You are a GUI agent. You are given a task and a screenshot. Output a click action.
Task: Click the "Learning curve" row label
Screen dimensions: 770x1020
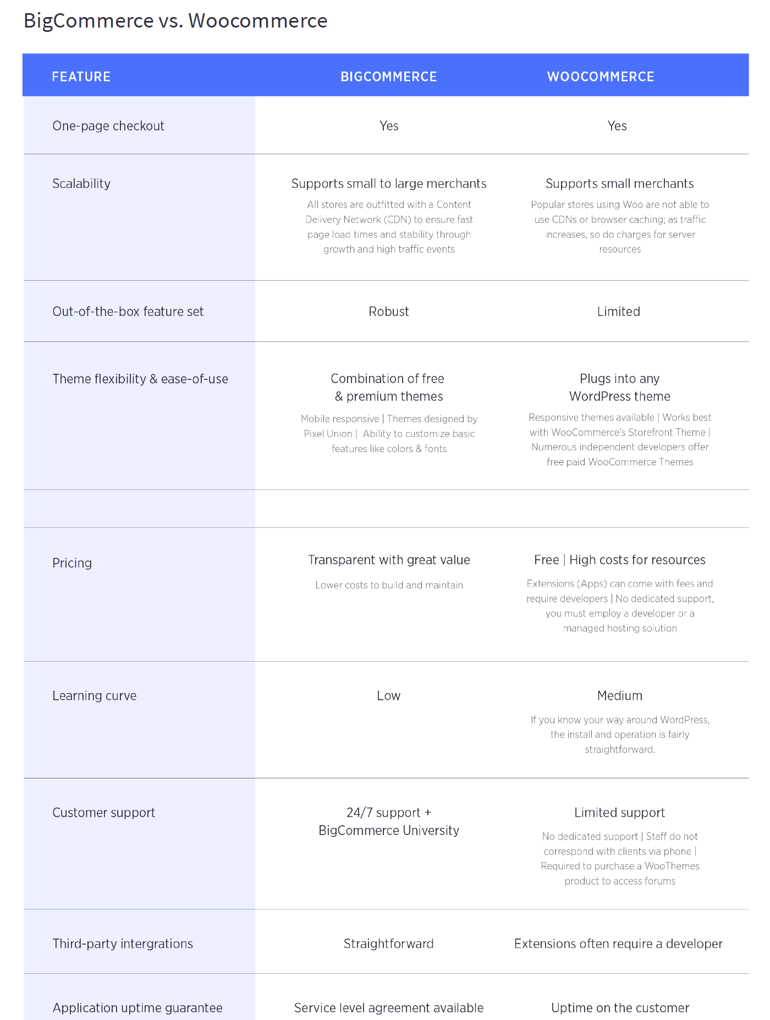pos(94,696)
